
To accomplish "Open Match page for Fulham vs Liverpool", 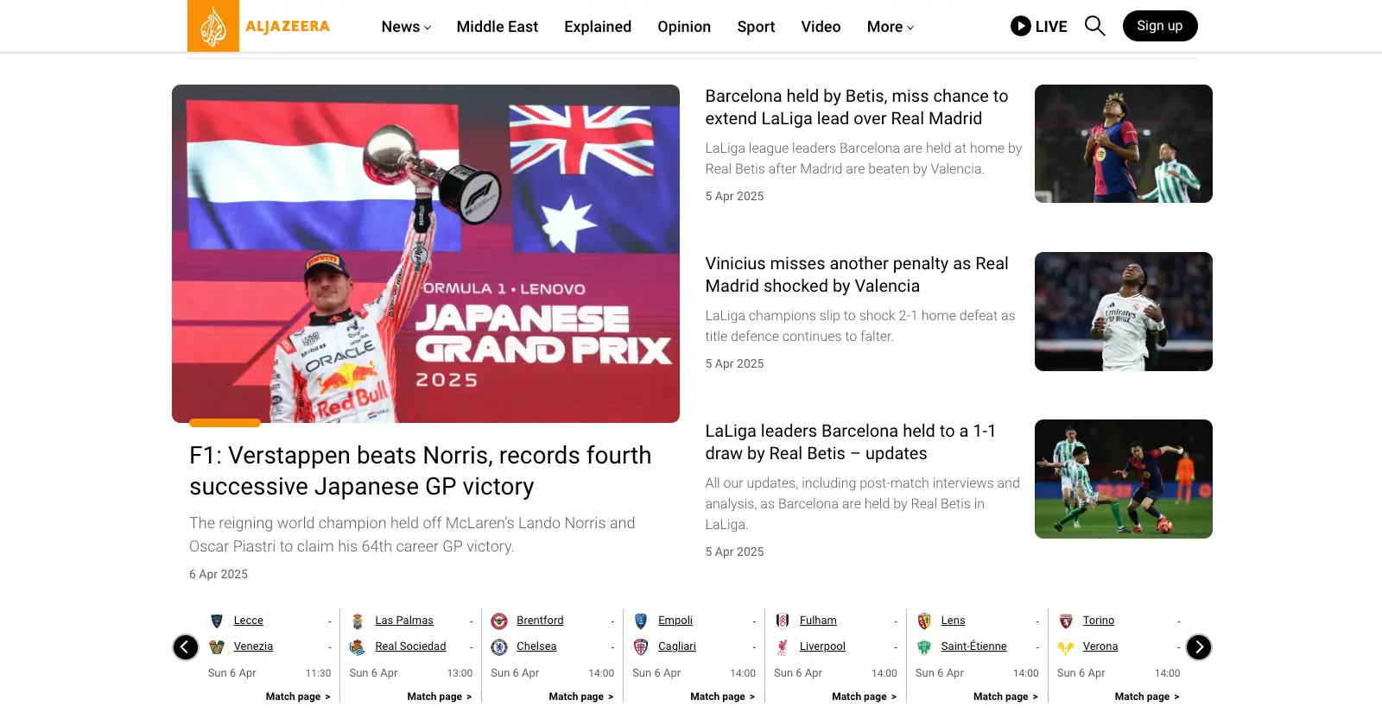I will 864,697.
